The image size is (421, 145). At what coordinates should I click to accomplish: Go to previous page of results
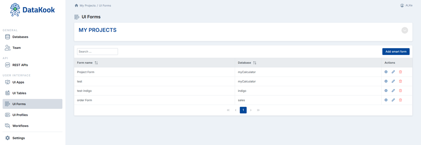[x=236, y=110]
